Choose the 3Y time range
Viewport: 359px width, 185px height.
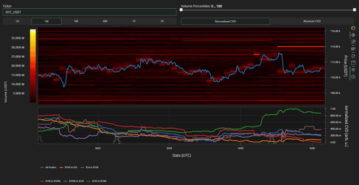pos(162,21)
